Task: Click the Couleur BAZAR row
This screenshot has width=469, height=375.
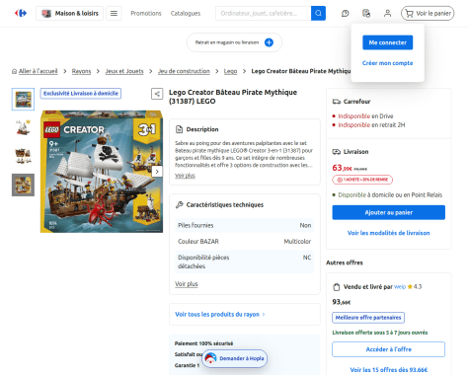Action: (245, 242)
